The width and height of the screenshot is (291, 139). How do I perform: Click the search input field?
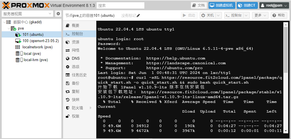pos(120,5)
